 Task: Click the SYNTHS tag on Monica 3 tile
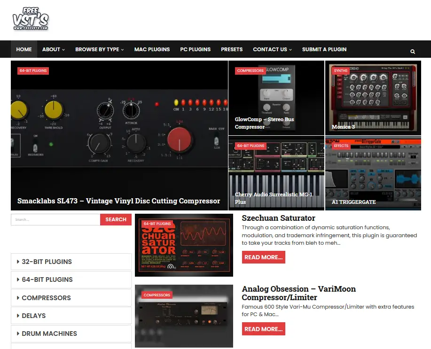[341, 70]
